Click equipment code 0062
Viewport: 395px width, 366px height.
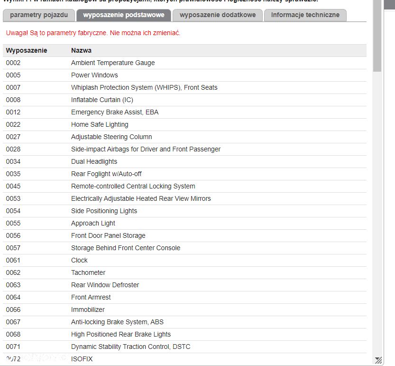(x=13, y=273)
